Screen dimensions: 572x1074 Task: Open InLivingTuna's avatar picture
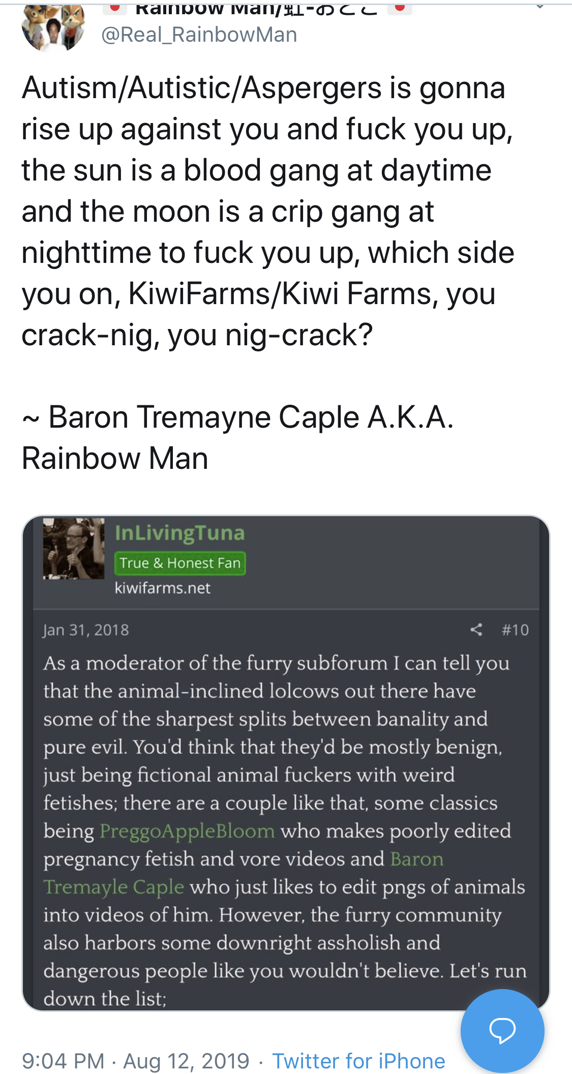[x=73, y=549]
